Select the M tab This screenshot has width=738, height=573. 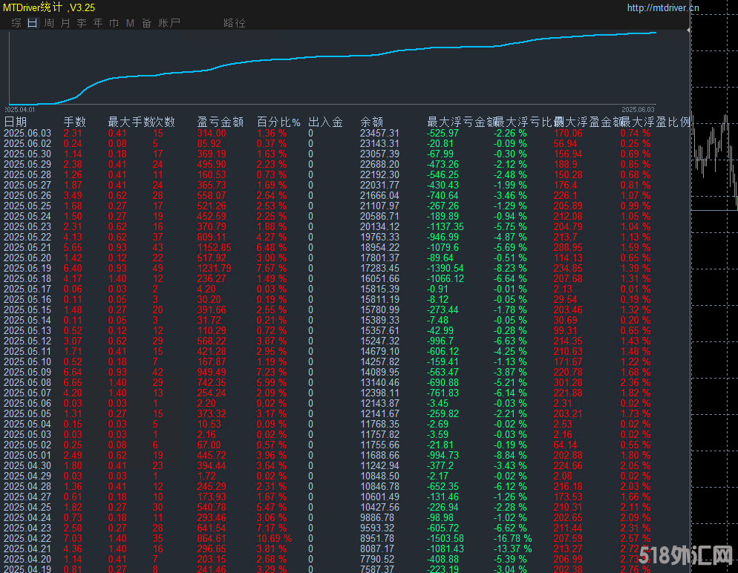pyautogui.click(x=131, y=23)
